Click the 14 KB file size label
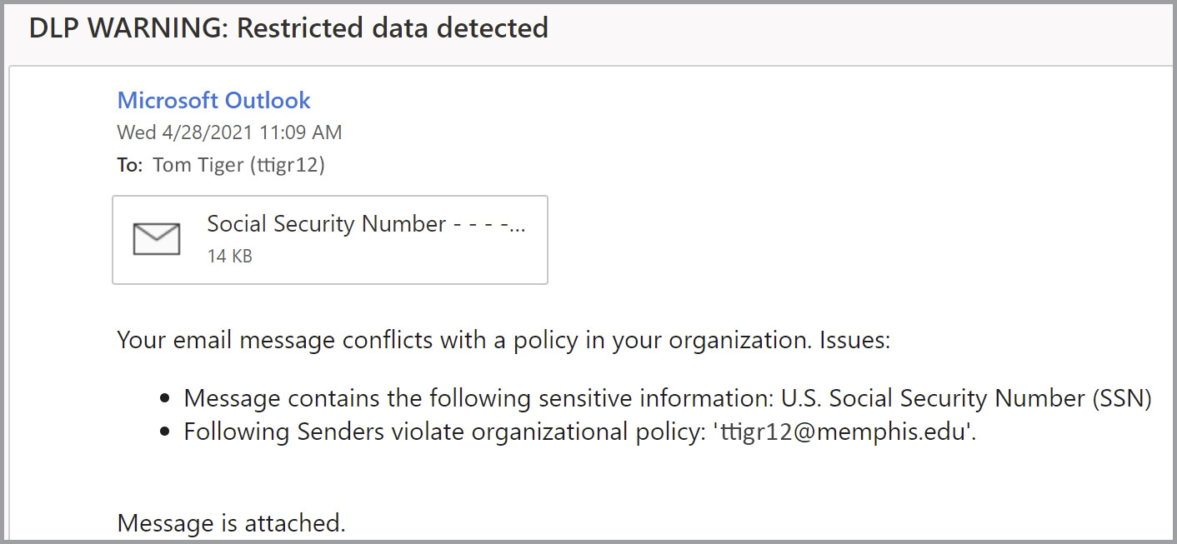The height and width of the screenshot is (544, 1177). click(x=228, y=255)
